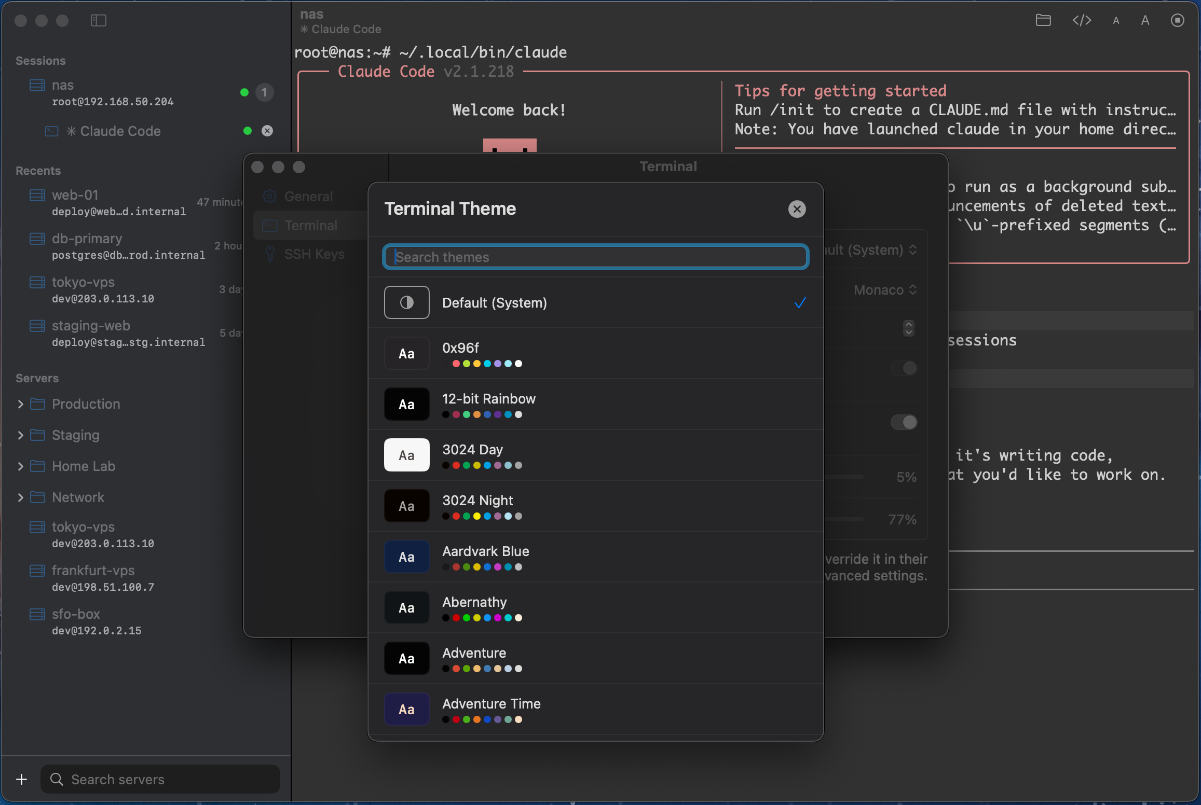This screenshot has width=1201, height=805.
Task: Open the General settings tab
Action: (309, 197)
